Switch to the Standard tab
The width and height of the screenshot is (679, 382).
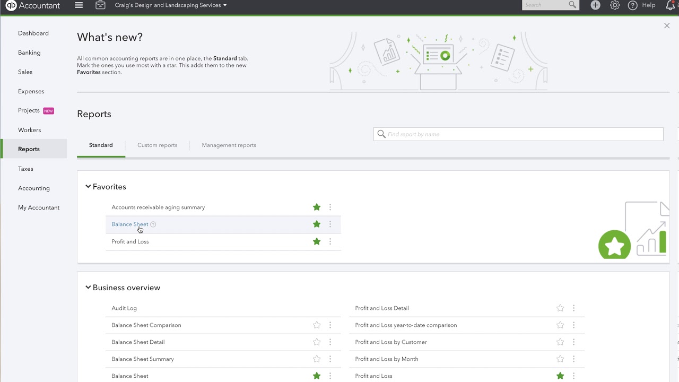click(101, 145)
